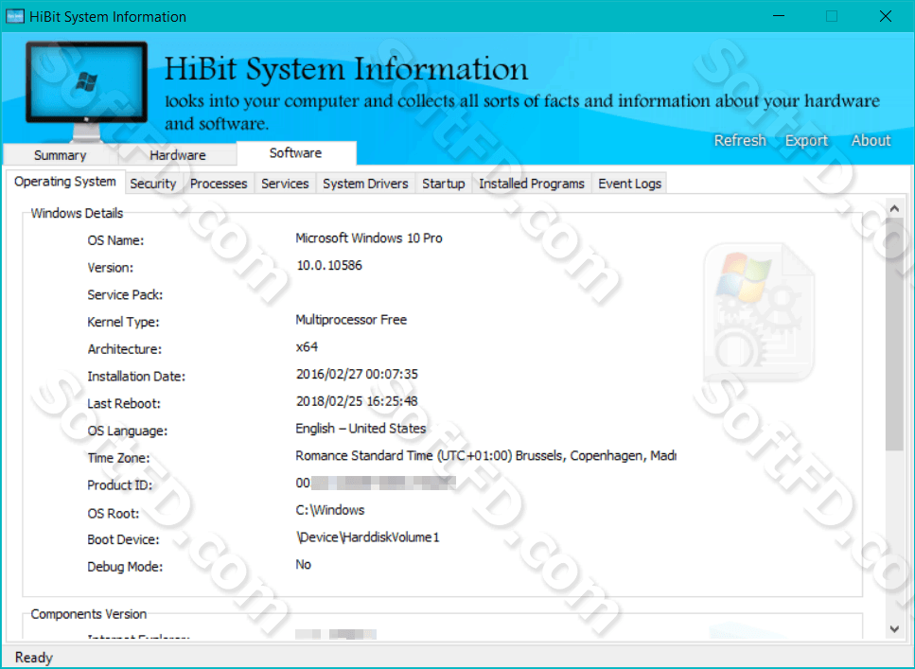
Task: Click the vertical scrollbar thumb
Action: 894,334
